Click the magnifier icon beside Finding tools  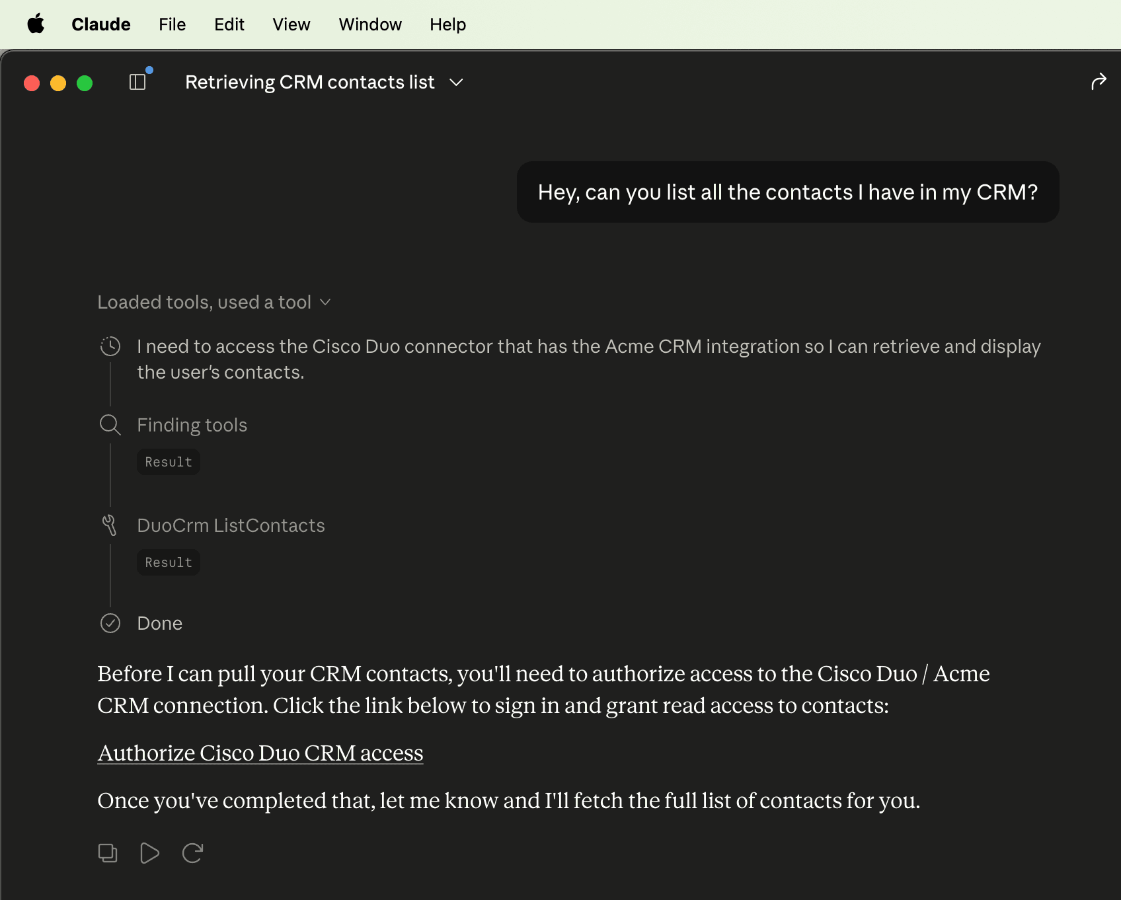click(x=110, y=425)
